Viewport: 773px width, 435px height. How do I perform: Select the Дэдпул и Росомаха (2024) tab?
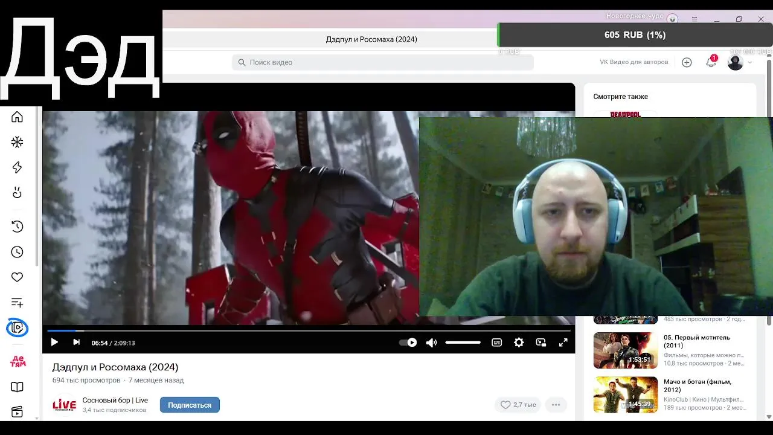click(x=371, y=39)
